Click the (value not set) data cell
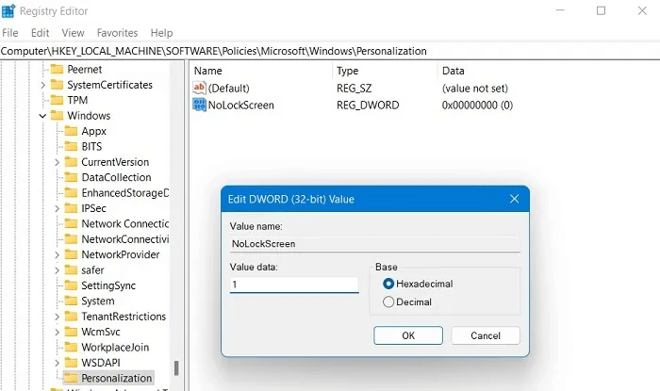The image size is (660, 391). click(475, 89)
